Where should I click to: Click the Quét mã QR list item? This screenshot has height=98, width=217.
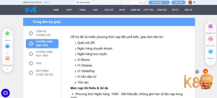click(86, 43)
